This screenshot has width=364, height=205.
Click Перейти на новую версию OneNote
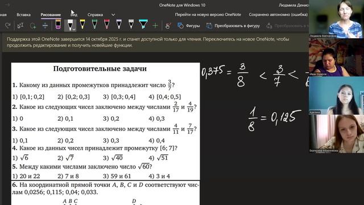[208, 14]
